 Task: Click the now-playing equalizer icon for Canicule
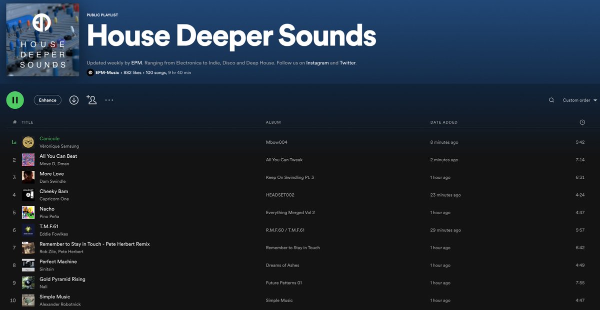coord(14,142)
